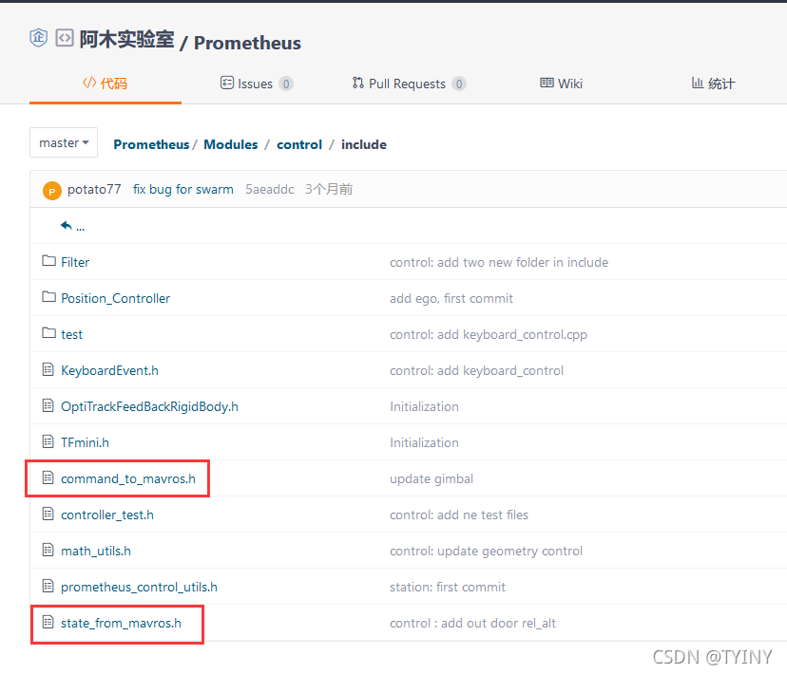The height and width of the screenshot is (674, 787).
Task: Open command_to_mavros.h file
Action: (128, 479)
